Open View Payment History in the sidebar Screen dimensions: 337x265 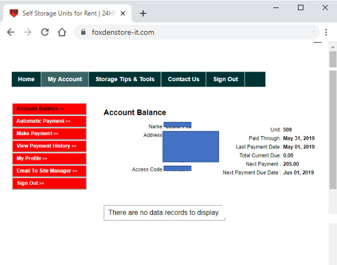click(x=49, y=146)
